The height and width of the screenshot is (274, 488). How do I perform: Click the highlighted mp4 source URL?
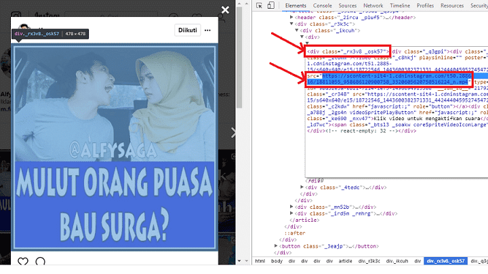390,79
